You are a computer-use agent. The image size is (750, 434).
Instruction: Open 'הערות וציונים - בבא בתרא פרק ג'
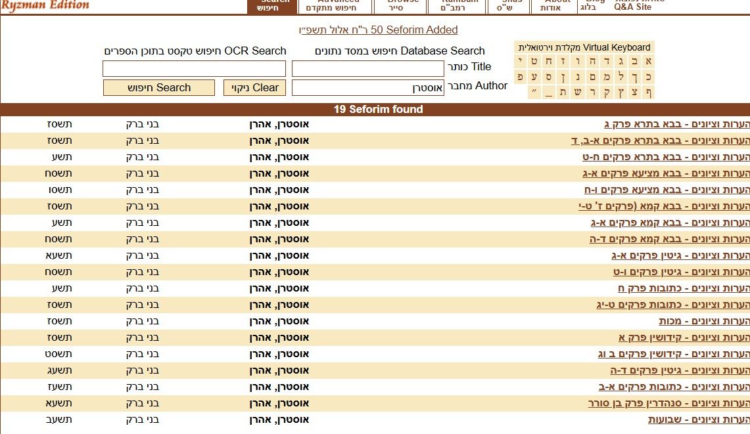pos(677,124)
